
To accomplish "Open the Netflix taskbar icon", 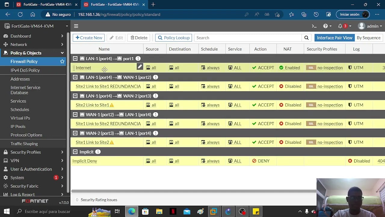I will pos(173,212).
